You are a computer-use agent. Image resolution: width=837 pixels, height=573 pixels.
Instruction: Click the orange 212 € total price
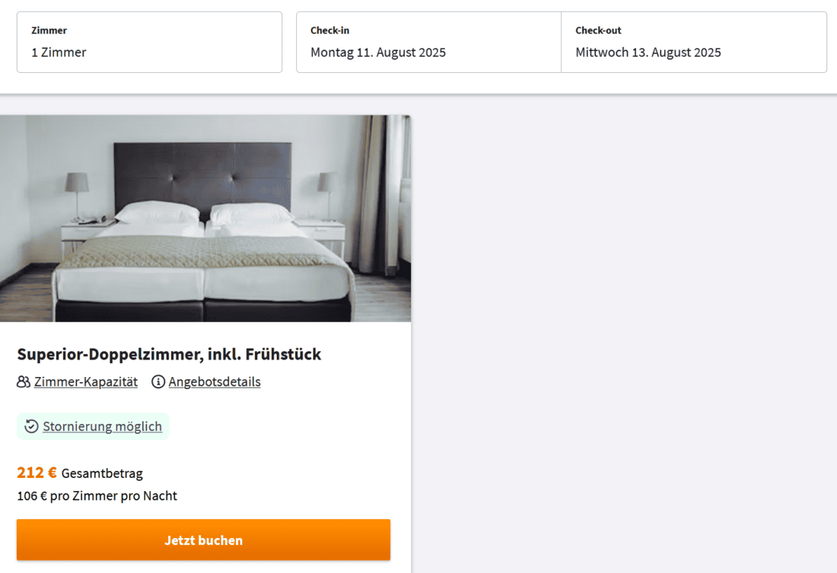(x=37, y=473)
